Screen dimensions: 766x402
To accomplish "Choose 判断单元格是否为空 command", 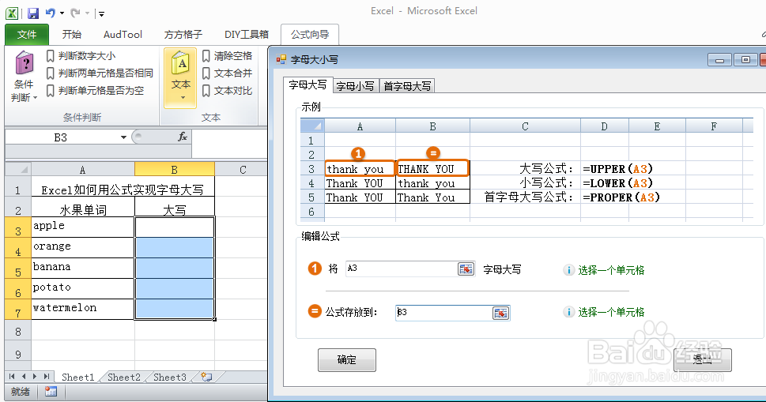I will click(95, 91).
